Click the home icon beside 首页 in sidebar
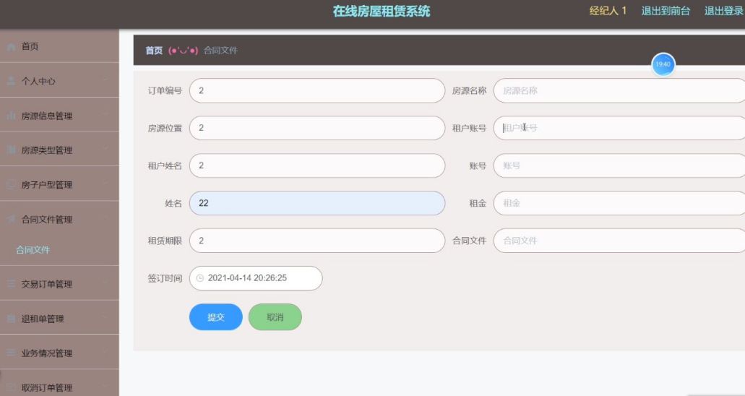 (x=11, y=46)
